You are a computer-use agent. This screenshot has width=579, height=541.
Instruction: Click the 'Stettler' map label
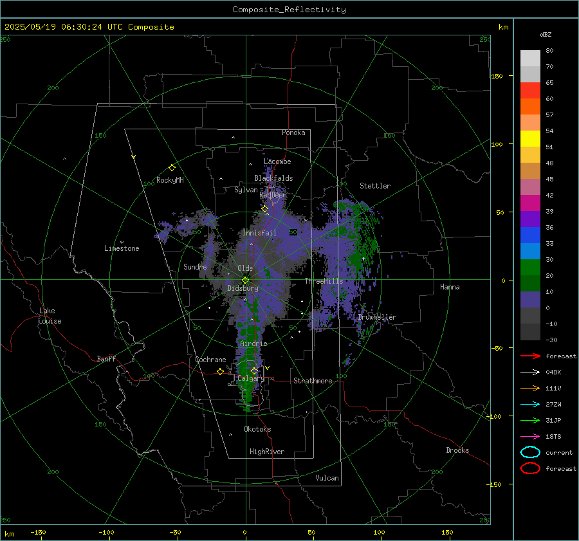click(x=375, y=186)
